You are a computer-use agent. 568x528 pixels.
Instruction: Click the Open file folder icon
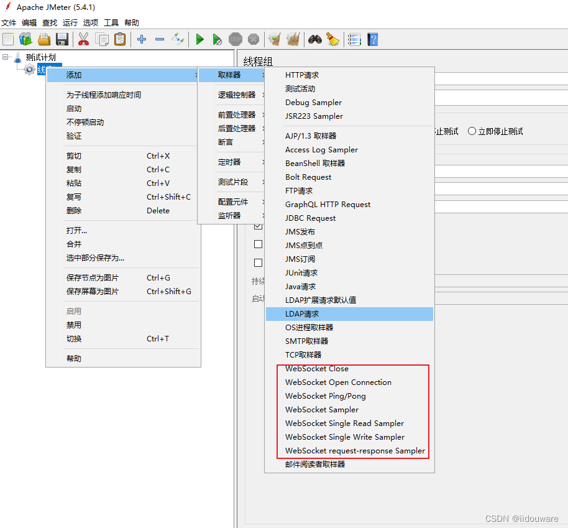pos(44,39)
